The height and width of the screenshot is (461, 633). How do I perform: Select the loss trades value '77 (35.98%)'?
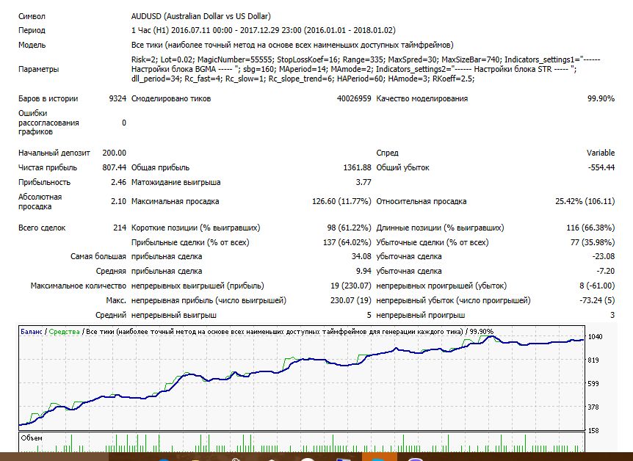(593, 242)
